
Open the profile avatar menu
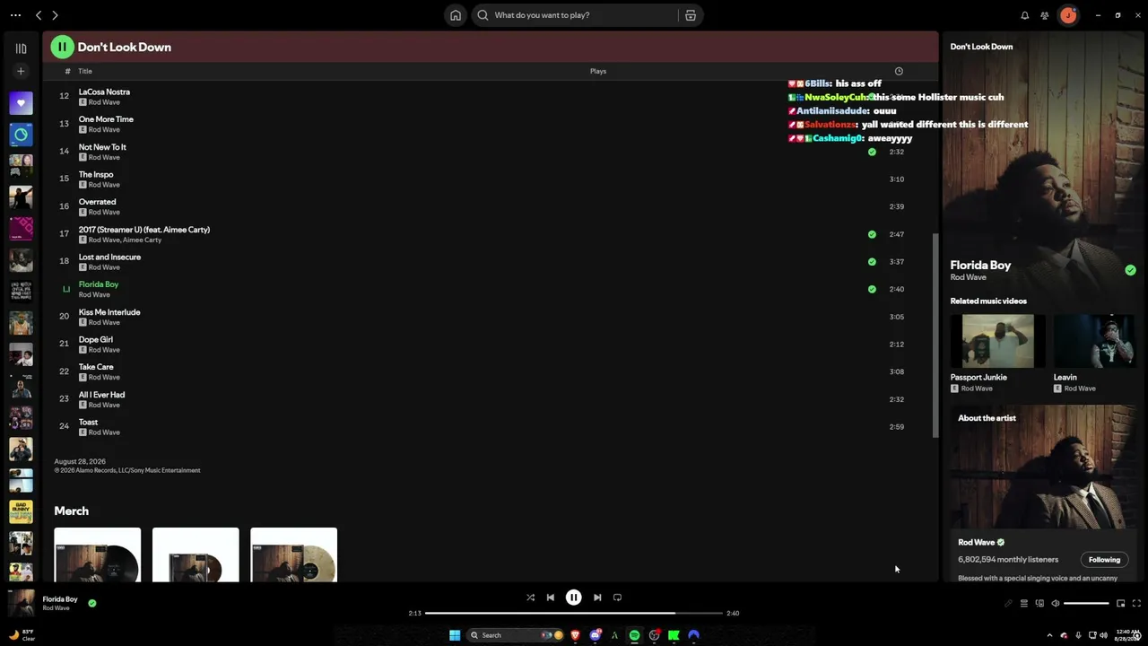(x=1068, y=15)
